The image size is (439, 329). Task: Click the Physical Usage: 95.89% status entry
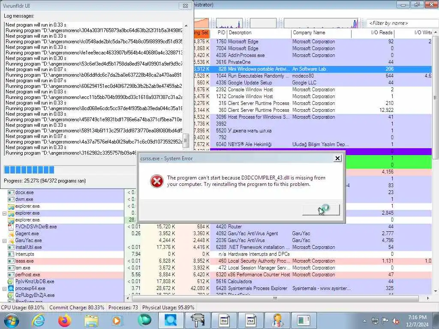click(x=168, y=308)
